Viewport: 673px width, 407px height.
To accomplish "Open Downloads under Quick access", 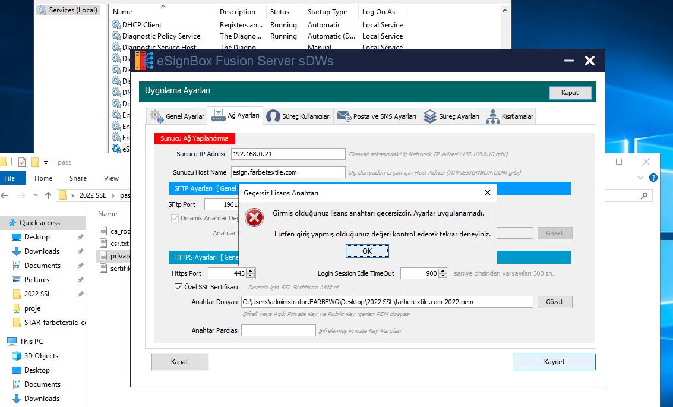I will click(x=42, y=251).
